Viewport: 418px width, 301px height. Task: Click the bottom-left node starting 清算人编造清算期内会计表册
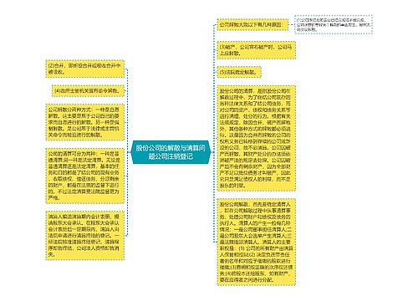(x=85, y=236)
